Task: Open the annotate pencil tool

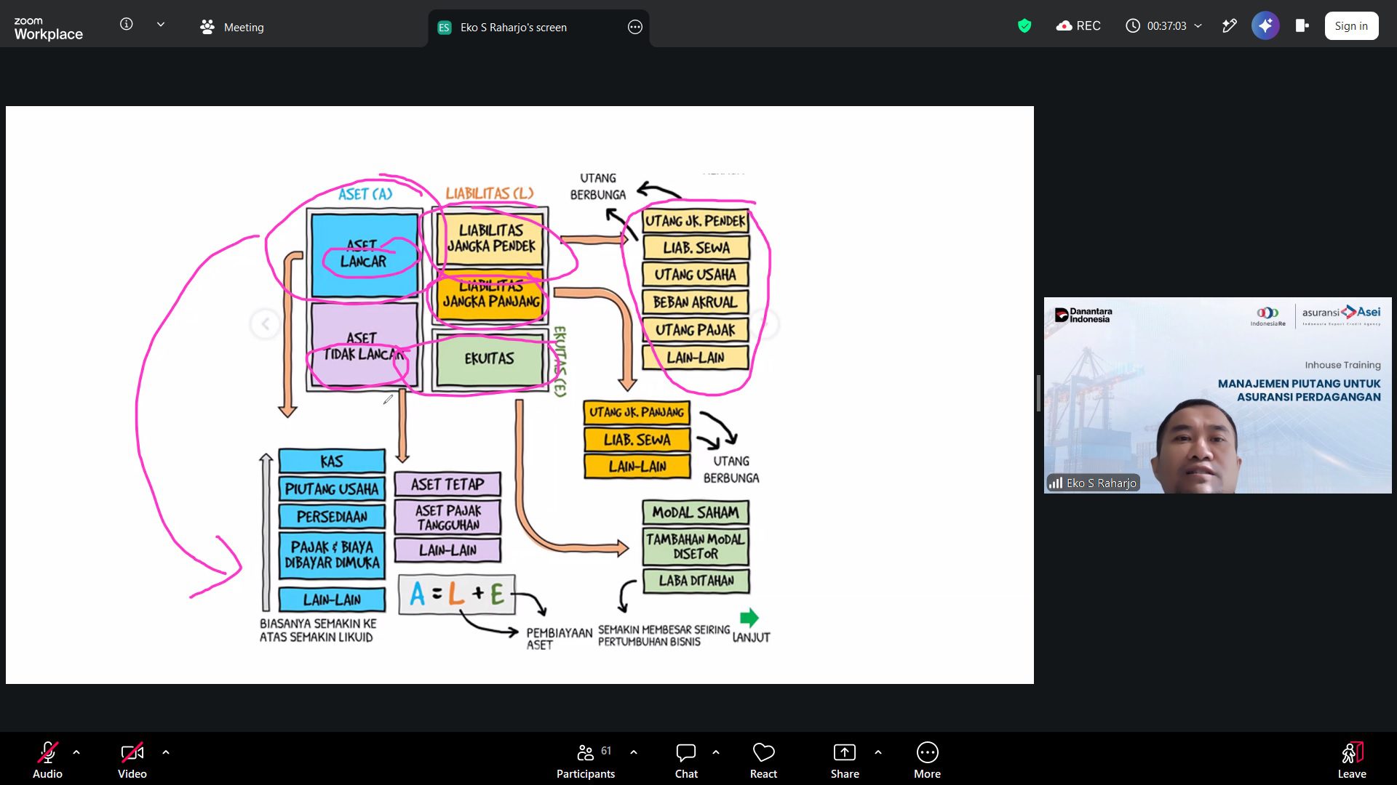Action: point(1229,26)
